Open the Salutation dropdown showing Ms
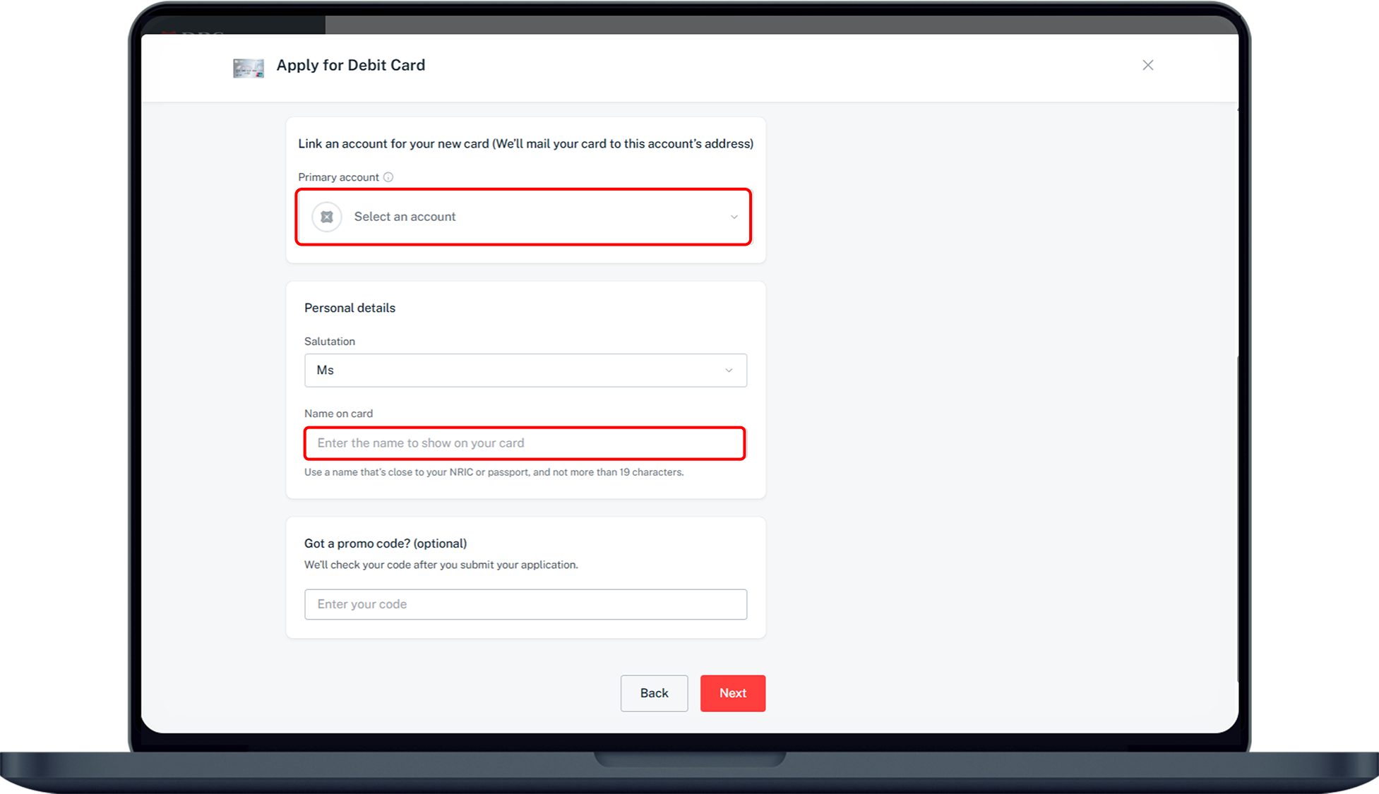The width and height of the screenshot is (1379, 794). (525, 371)
